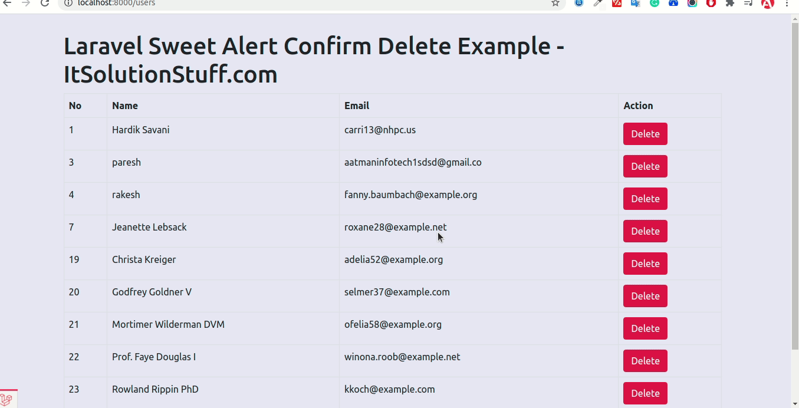This screenshot has width=799, height=408.
Task: Delete user Hardik Savani
Action: tap(645, 134)
